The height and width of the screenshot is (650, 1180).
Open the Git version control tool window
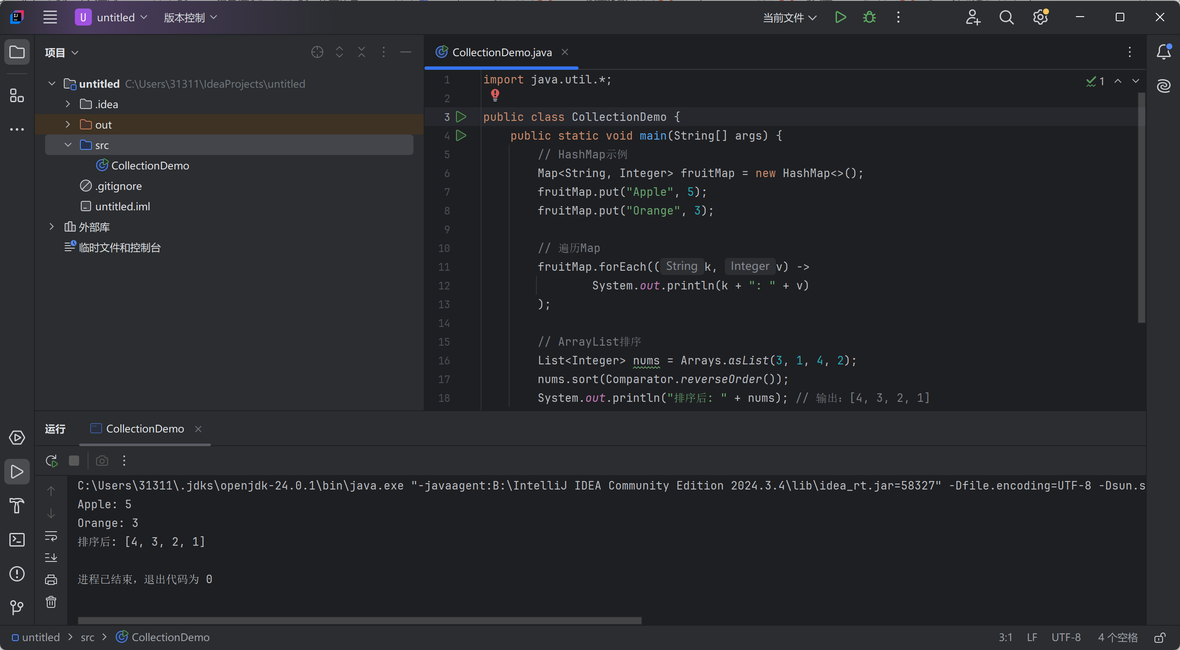17,607
